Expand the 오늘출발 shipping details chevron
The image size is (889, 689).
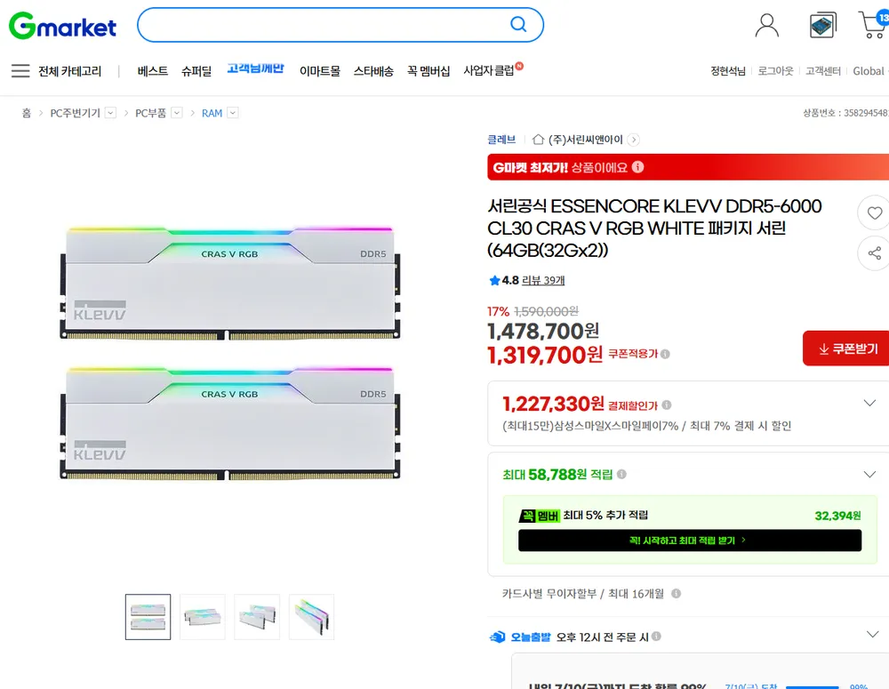pos(873,634)
